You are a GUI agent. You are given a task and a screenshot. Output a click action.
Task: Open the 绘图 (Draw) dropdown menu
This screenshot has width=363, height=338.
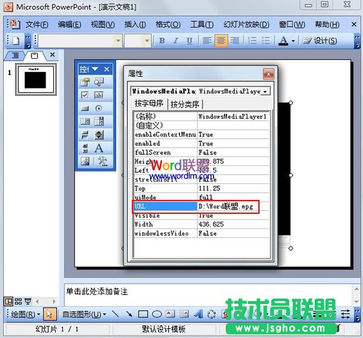[25, 314]
